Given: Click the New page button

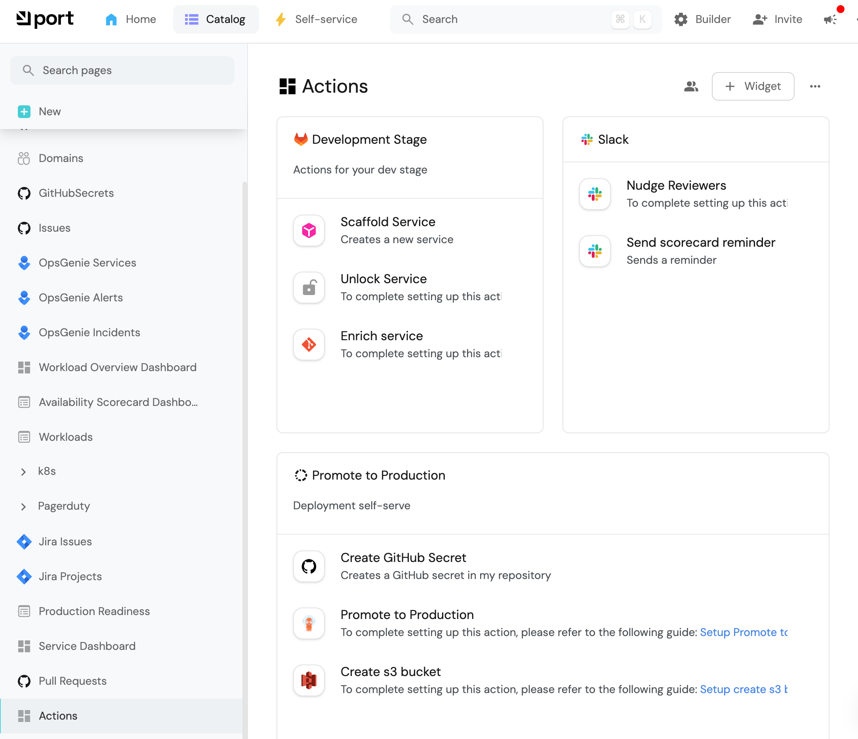Looking at the screenshot, I should (39, 111).
